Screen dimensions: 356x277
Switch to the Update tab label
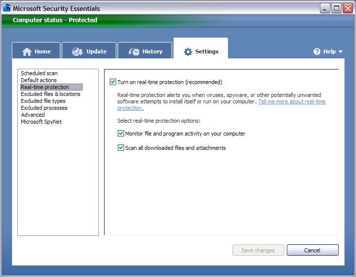click(96, 51)
